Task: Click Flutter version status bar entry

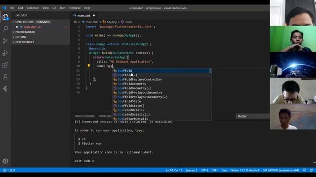Action: coord(245,170)
